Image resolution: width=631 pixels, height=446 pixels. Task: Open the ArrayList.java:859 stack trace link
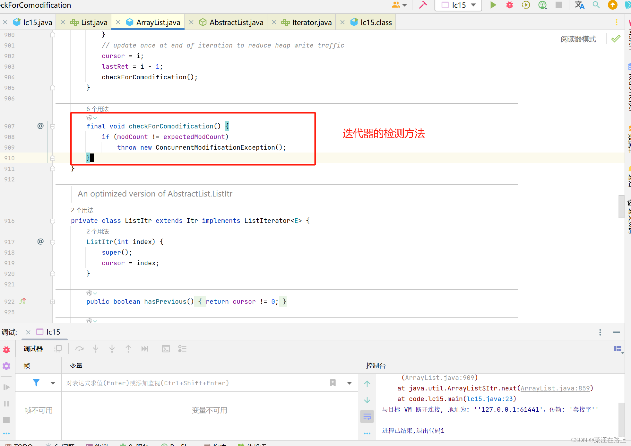(555, 388)
